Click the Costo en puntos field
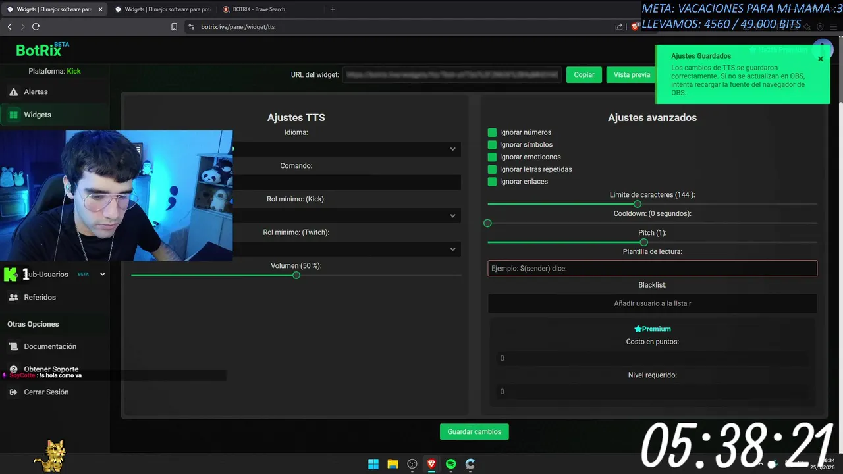 click(653, 359)
